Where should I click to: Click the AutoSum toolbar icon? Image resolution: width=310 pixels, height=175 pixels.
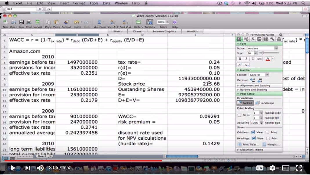tap(99, 22)
